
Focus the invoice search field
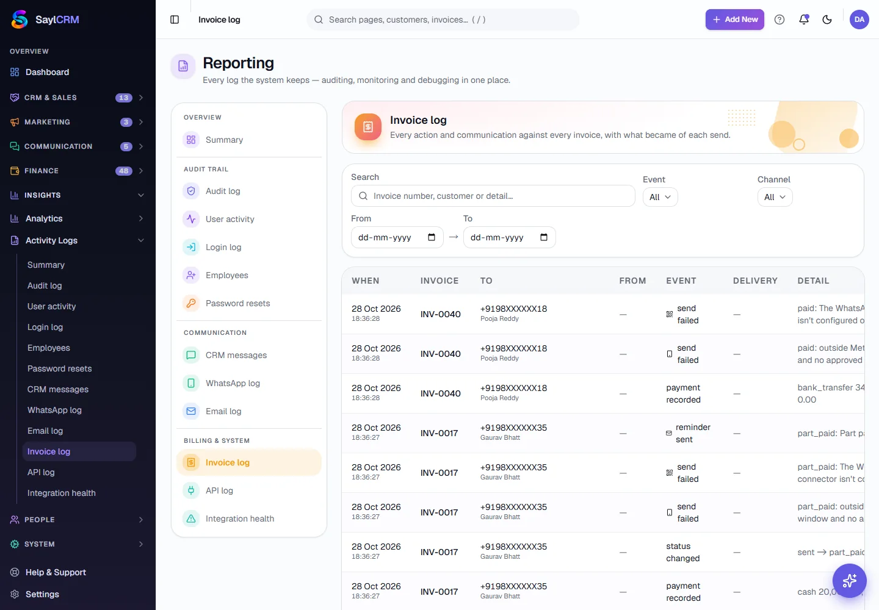493,196
